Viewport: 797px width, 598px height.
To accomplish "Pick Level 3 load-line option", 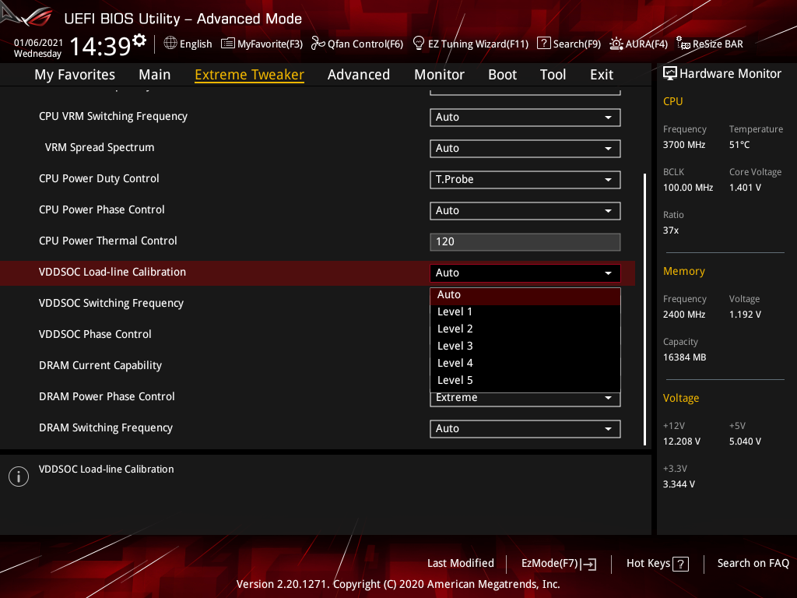I will click(x=525, y=346).
